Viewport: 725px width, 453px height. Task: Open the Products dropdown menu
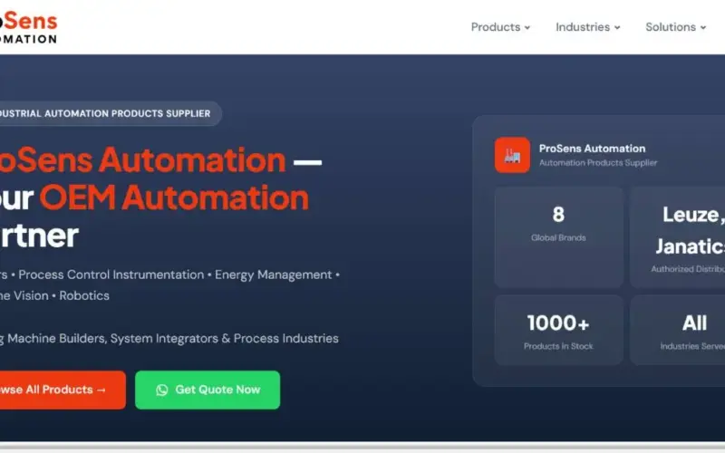tap(500, 27)
